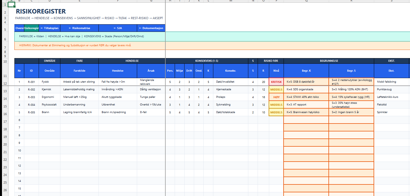Select the empty Begr. K cell in row 17

306,120
